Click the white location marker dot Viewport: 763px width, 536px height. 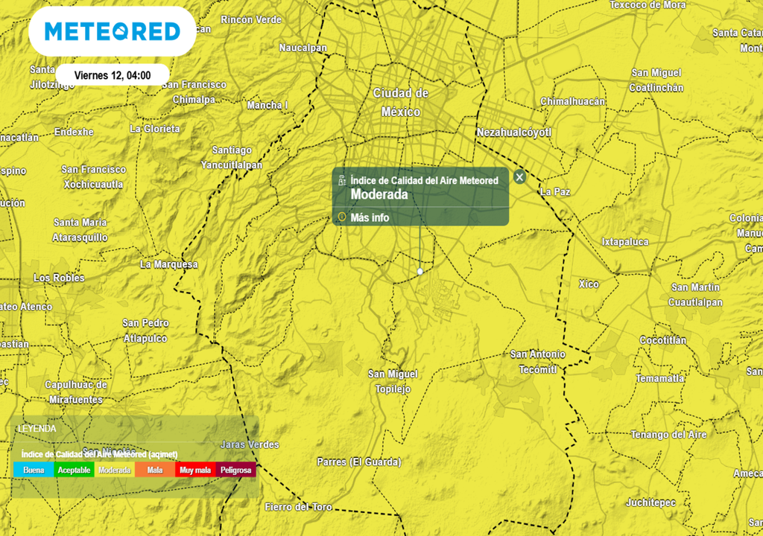click(x=420, y=272)
